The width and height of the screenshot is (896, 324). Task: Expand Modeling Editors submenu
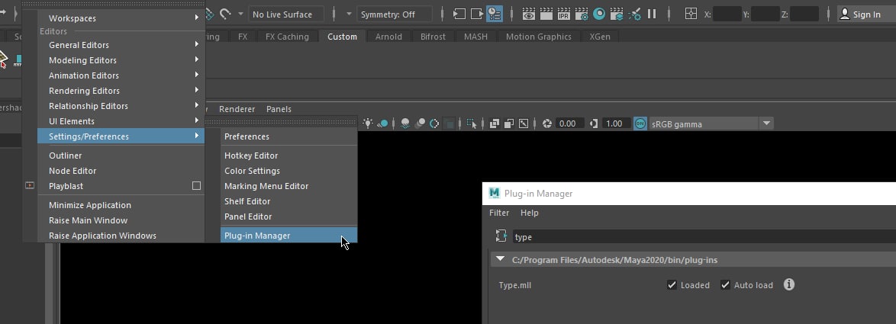[x=121, y=60]
